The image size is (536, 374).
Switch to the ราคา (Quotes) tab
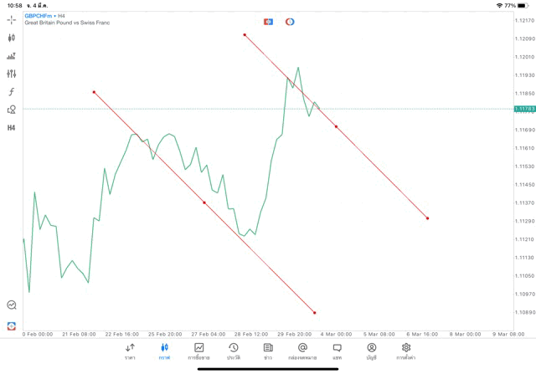point(130,351)
